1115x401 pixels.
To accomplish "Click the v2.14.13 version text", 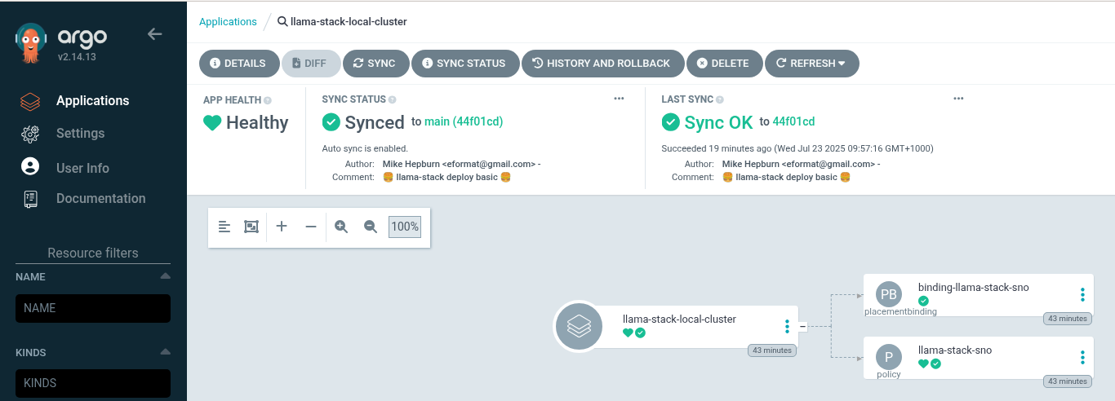I will 77,57.
